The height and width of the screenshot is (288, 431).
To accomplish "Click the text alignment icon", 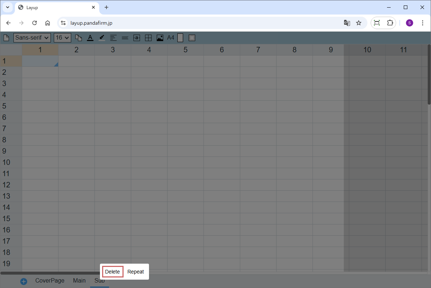I will pos(113,38).
